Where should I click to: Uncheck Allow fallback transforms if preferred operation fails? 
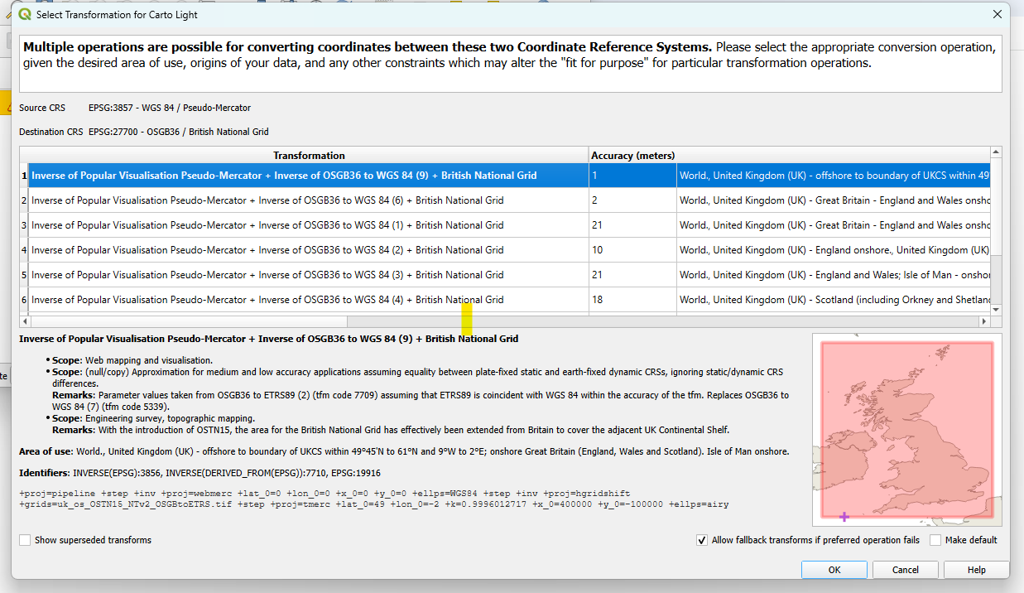click(x=702, y=540)
